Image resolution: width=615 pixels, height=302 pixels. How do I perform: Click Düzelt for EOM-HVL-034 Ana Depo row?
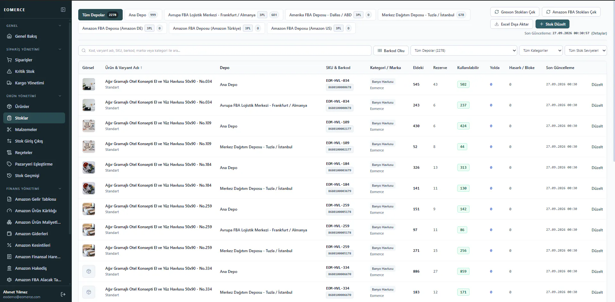(597, 85)
